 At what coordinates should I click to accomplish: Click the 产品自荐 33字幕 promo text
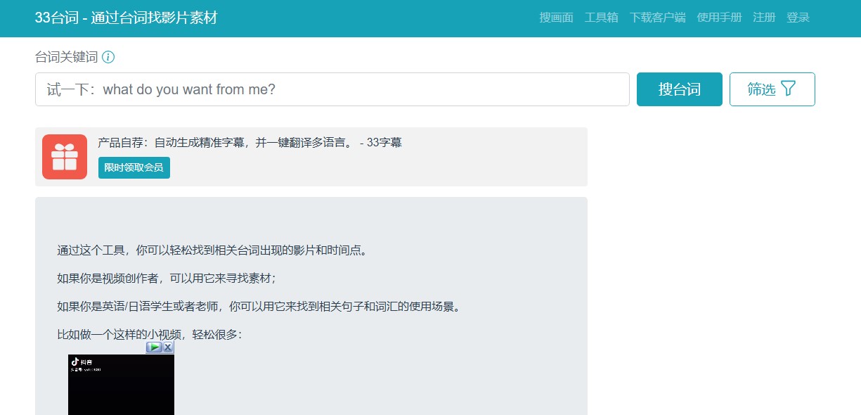[250, 143]
